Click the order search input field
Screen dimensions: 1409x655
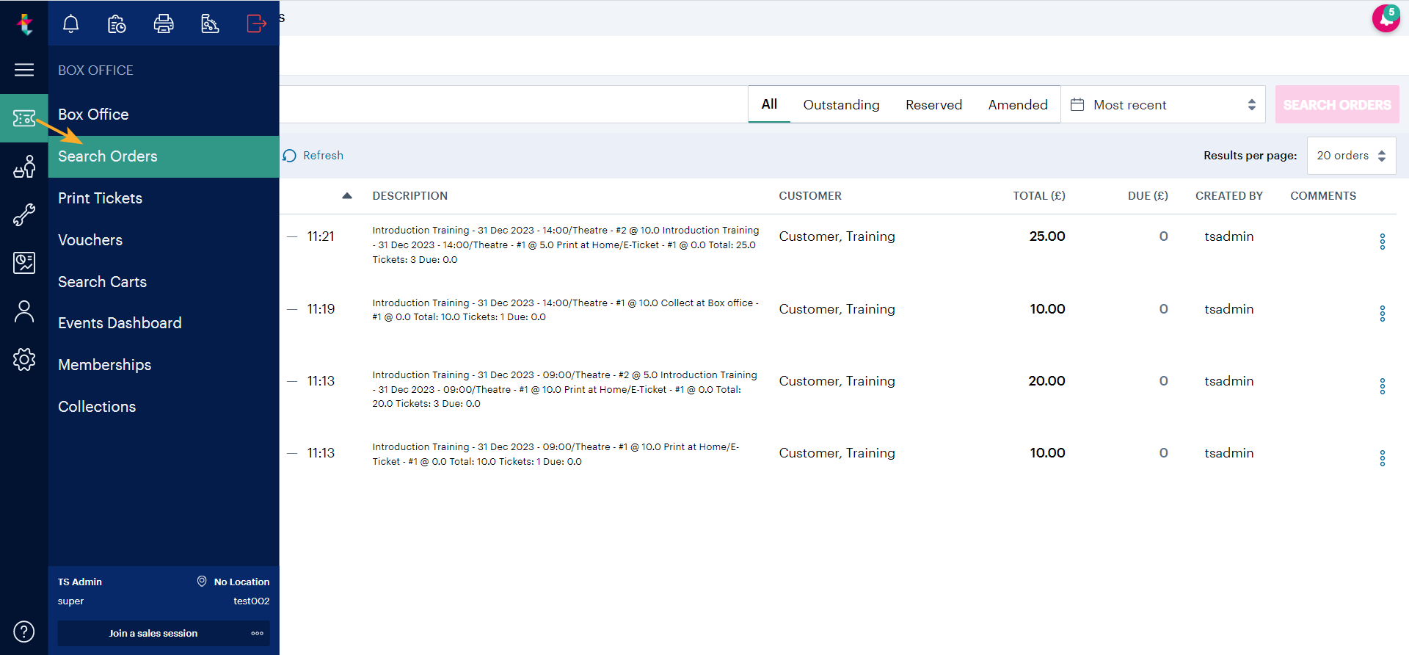pos(514,104)
